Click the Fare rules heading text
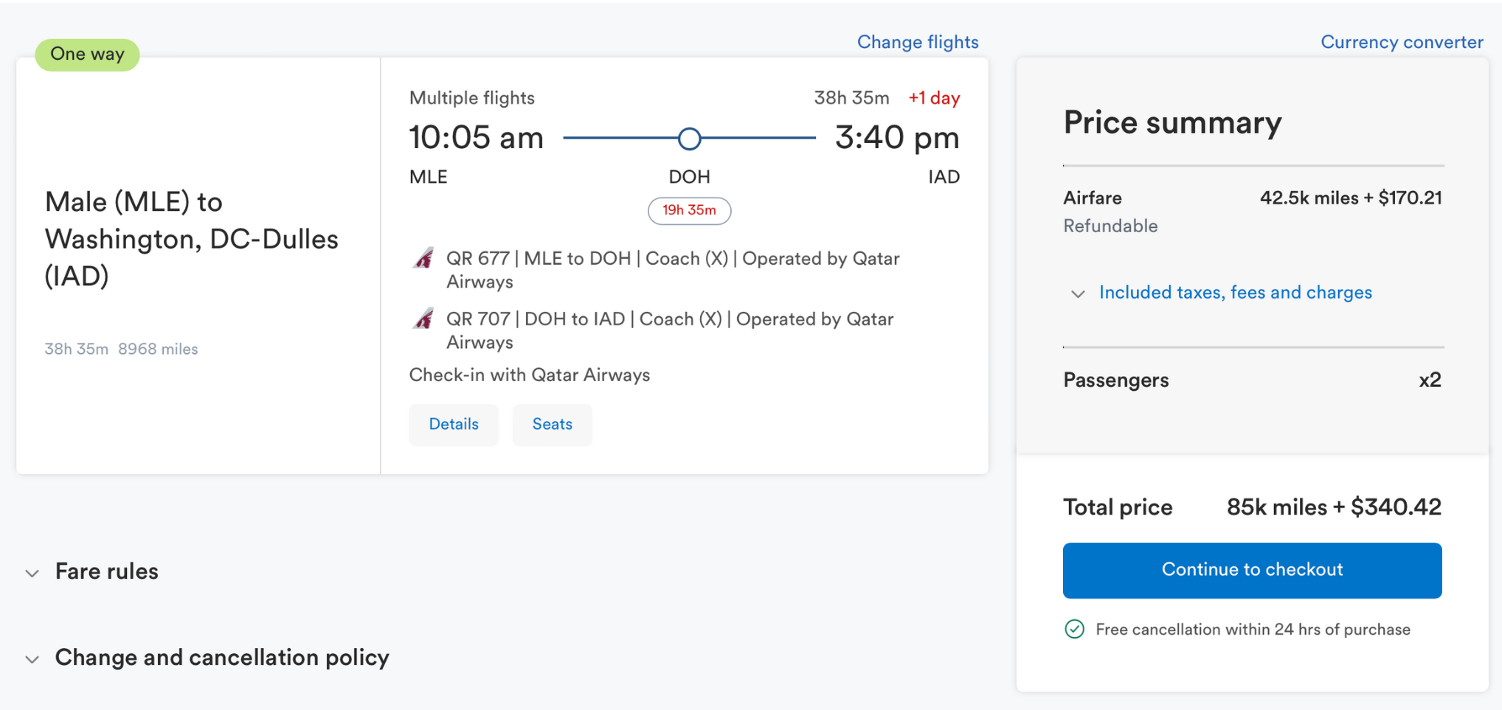This screenshot has height=710, width=1502. (107, 571)
